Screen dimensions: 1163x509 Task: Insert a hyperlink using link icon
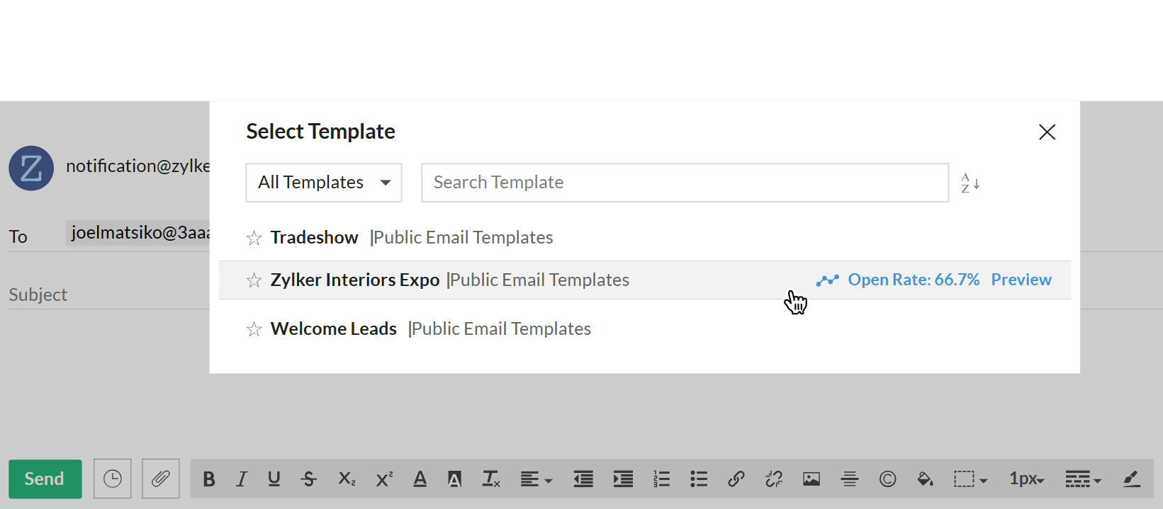coord(736,479)
